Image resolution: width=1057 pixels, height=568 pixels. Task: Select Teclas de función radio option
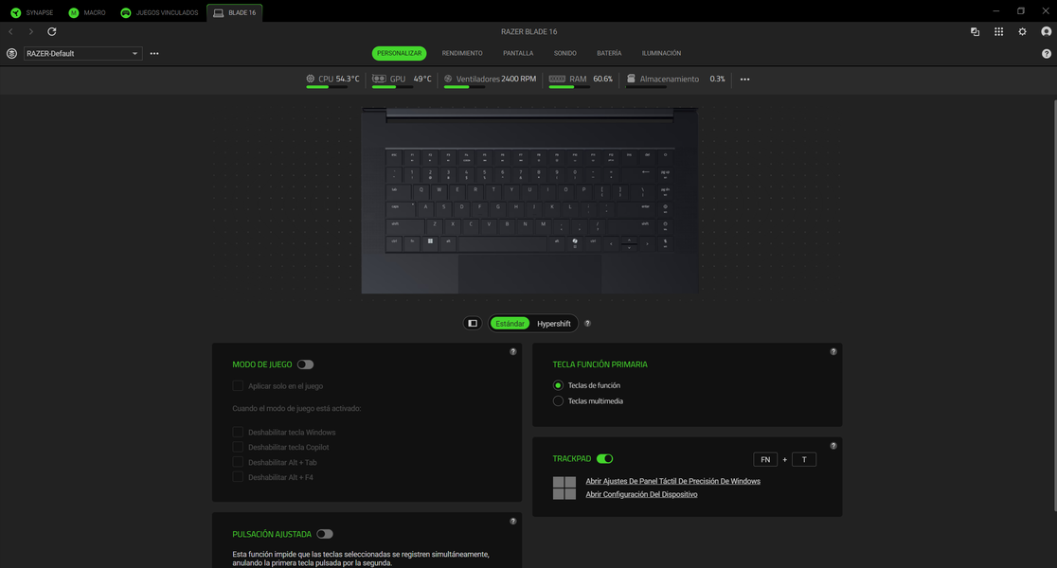(558, 385)
